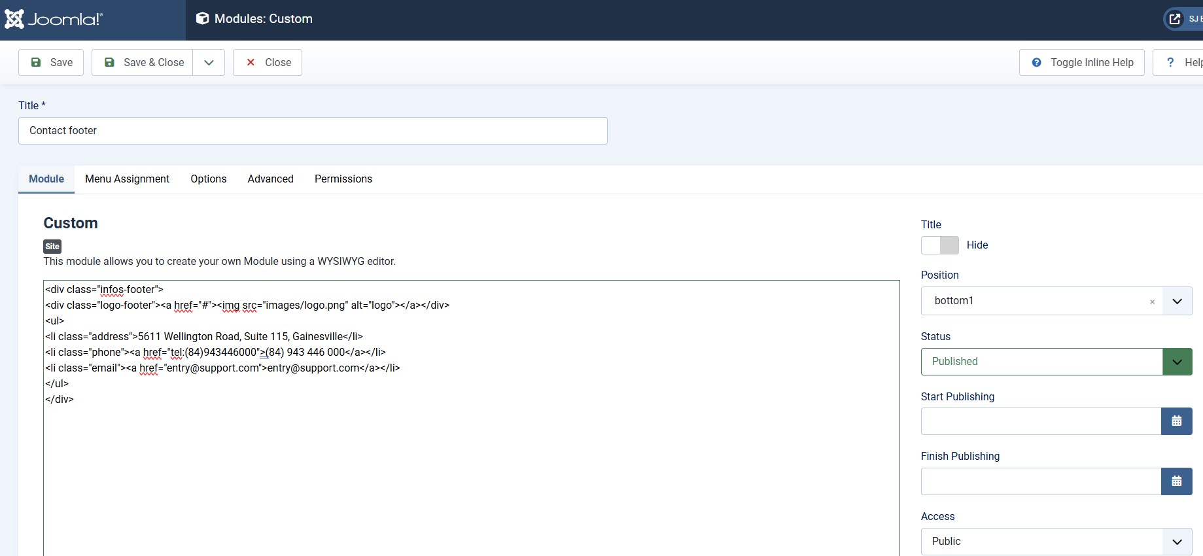Switch to the Menu Assignment tab
The width and height of the screenshot is (1203, 556).
point(127,179)
